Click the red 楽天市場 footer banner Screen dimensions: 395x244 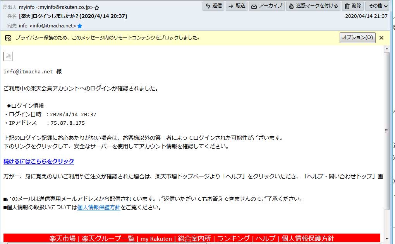click(x=192, y=238)
